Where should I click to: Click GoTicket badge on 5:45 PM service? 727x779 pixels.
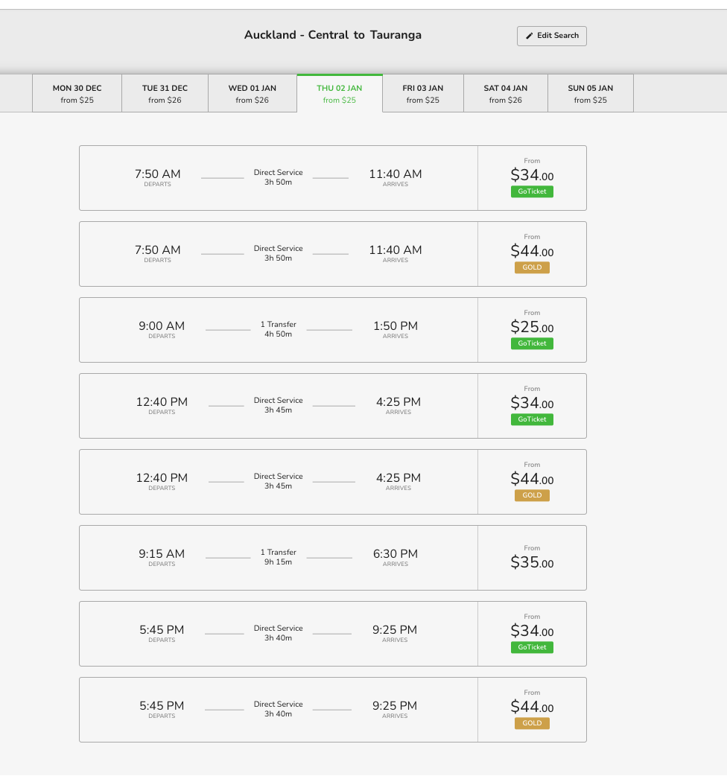(x=532, y=647)
